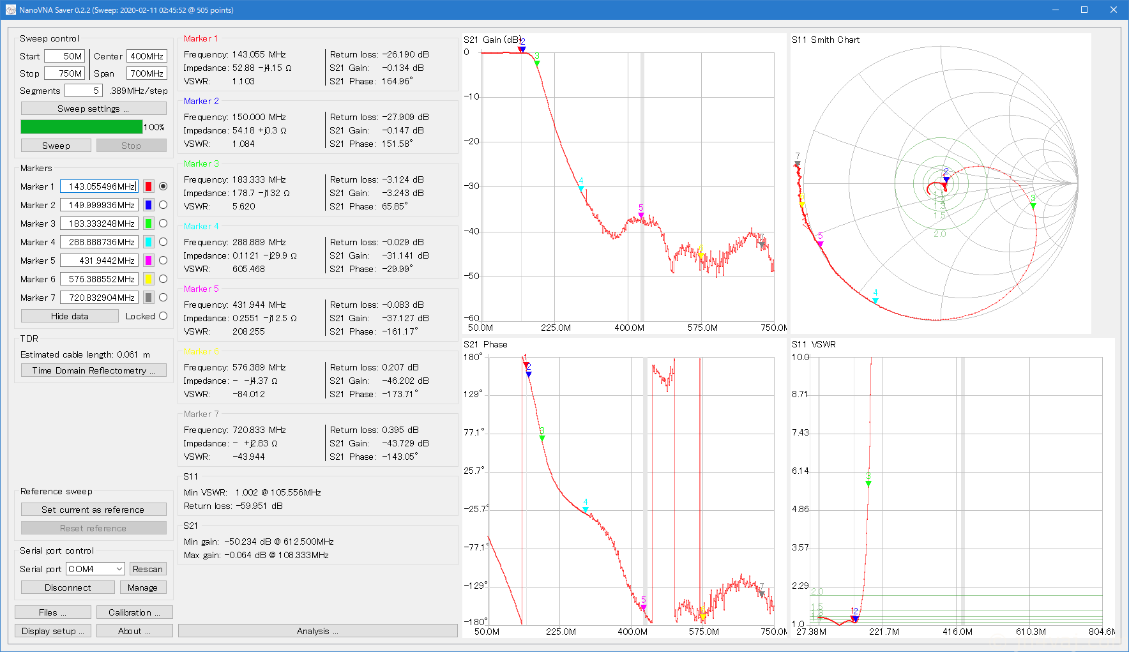
Task: Select the Marker 4 radio button
Action: coord(163,242)
